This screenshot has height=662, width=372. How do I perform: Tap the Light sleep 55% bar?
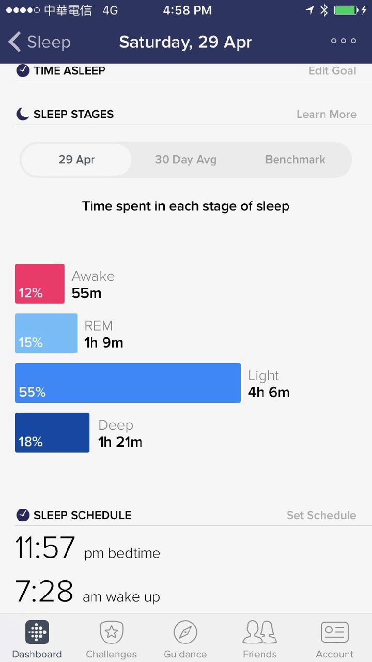point(128,383)
